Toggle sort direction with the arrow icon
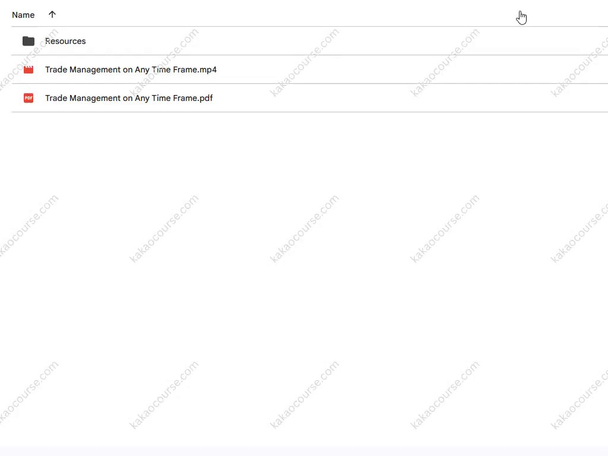 [52, 14]
